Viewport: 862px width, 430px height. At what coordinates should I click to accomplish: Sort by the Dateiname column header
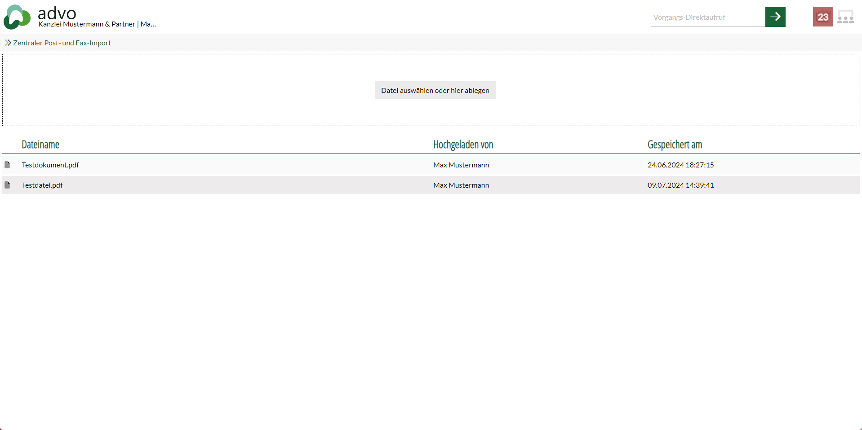40,145
